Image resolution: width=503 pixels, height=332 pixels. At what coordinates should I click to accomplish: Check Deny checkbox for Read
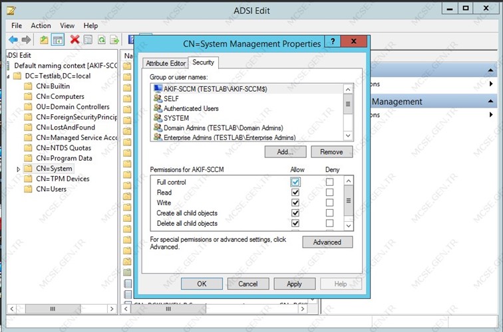[329, 193]
